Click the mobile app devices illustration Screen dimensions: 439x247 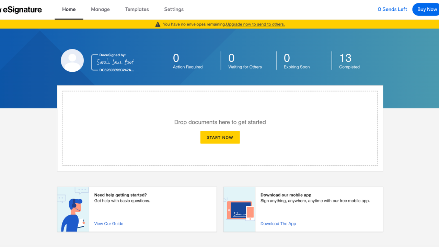pyautogui.click(x=240, y=210)
